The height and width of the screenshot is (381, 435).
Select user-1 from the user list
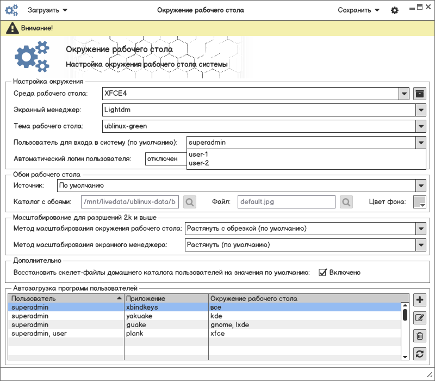(x=198, y=155)
